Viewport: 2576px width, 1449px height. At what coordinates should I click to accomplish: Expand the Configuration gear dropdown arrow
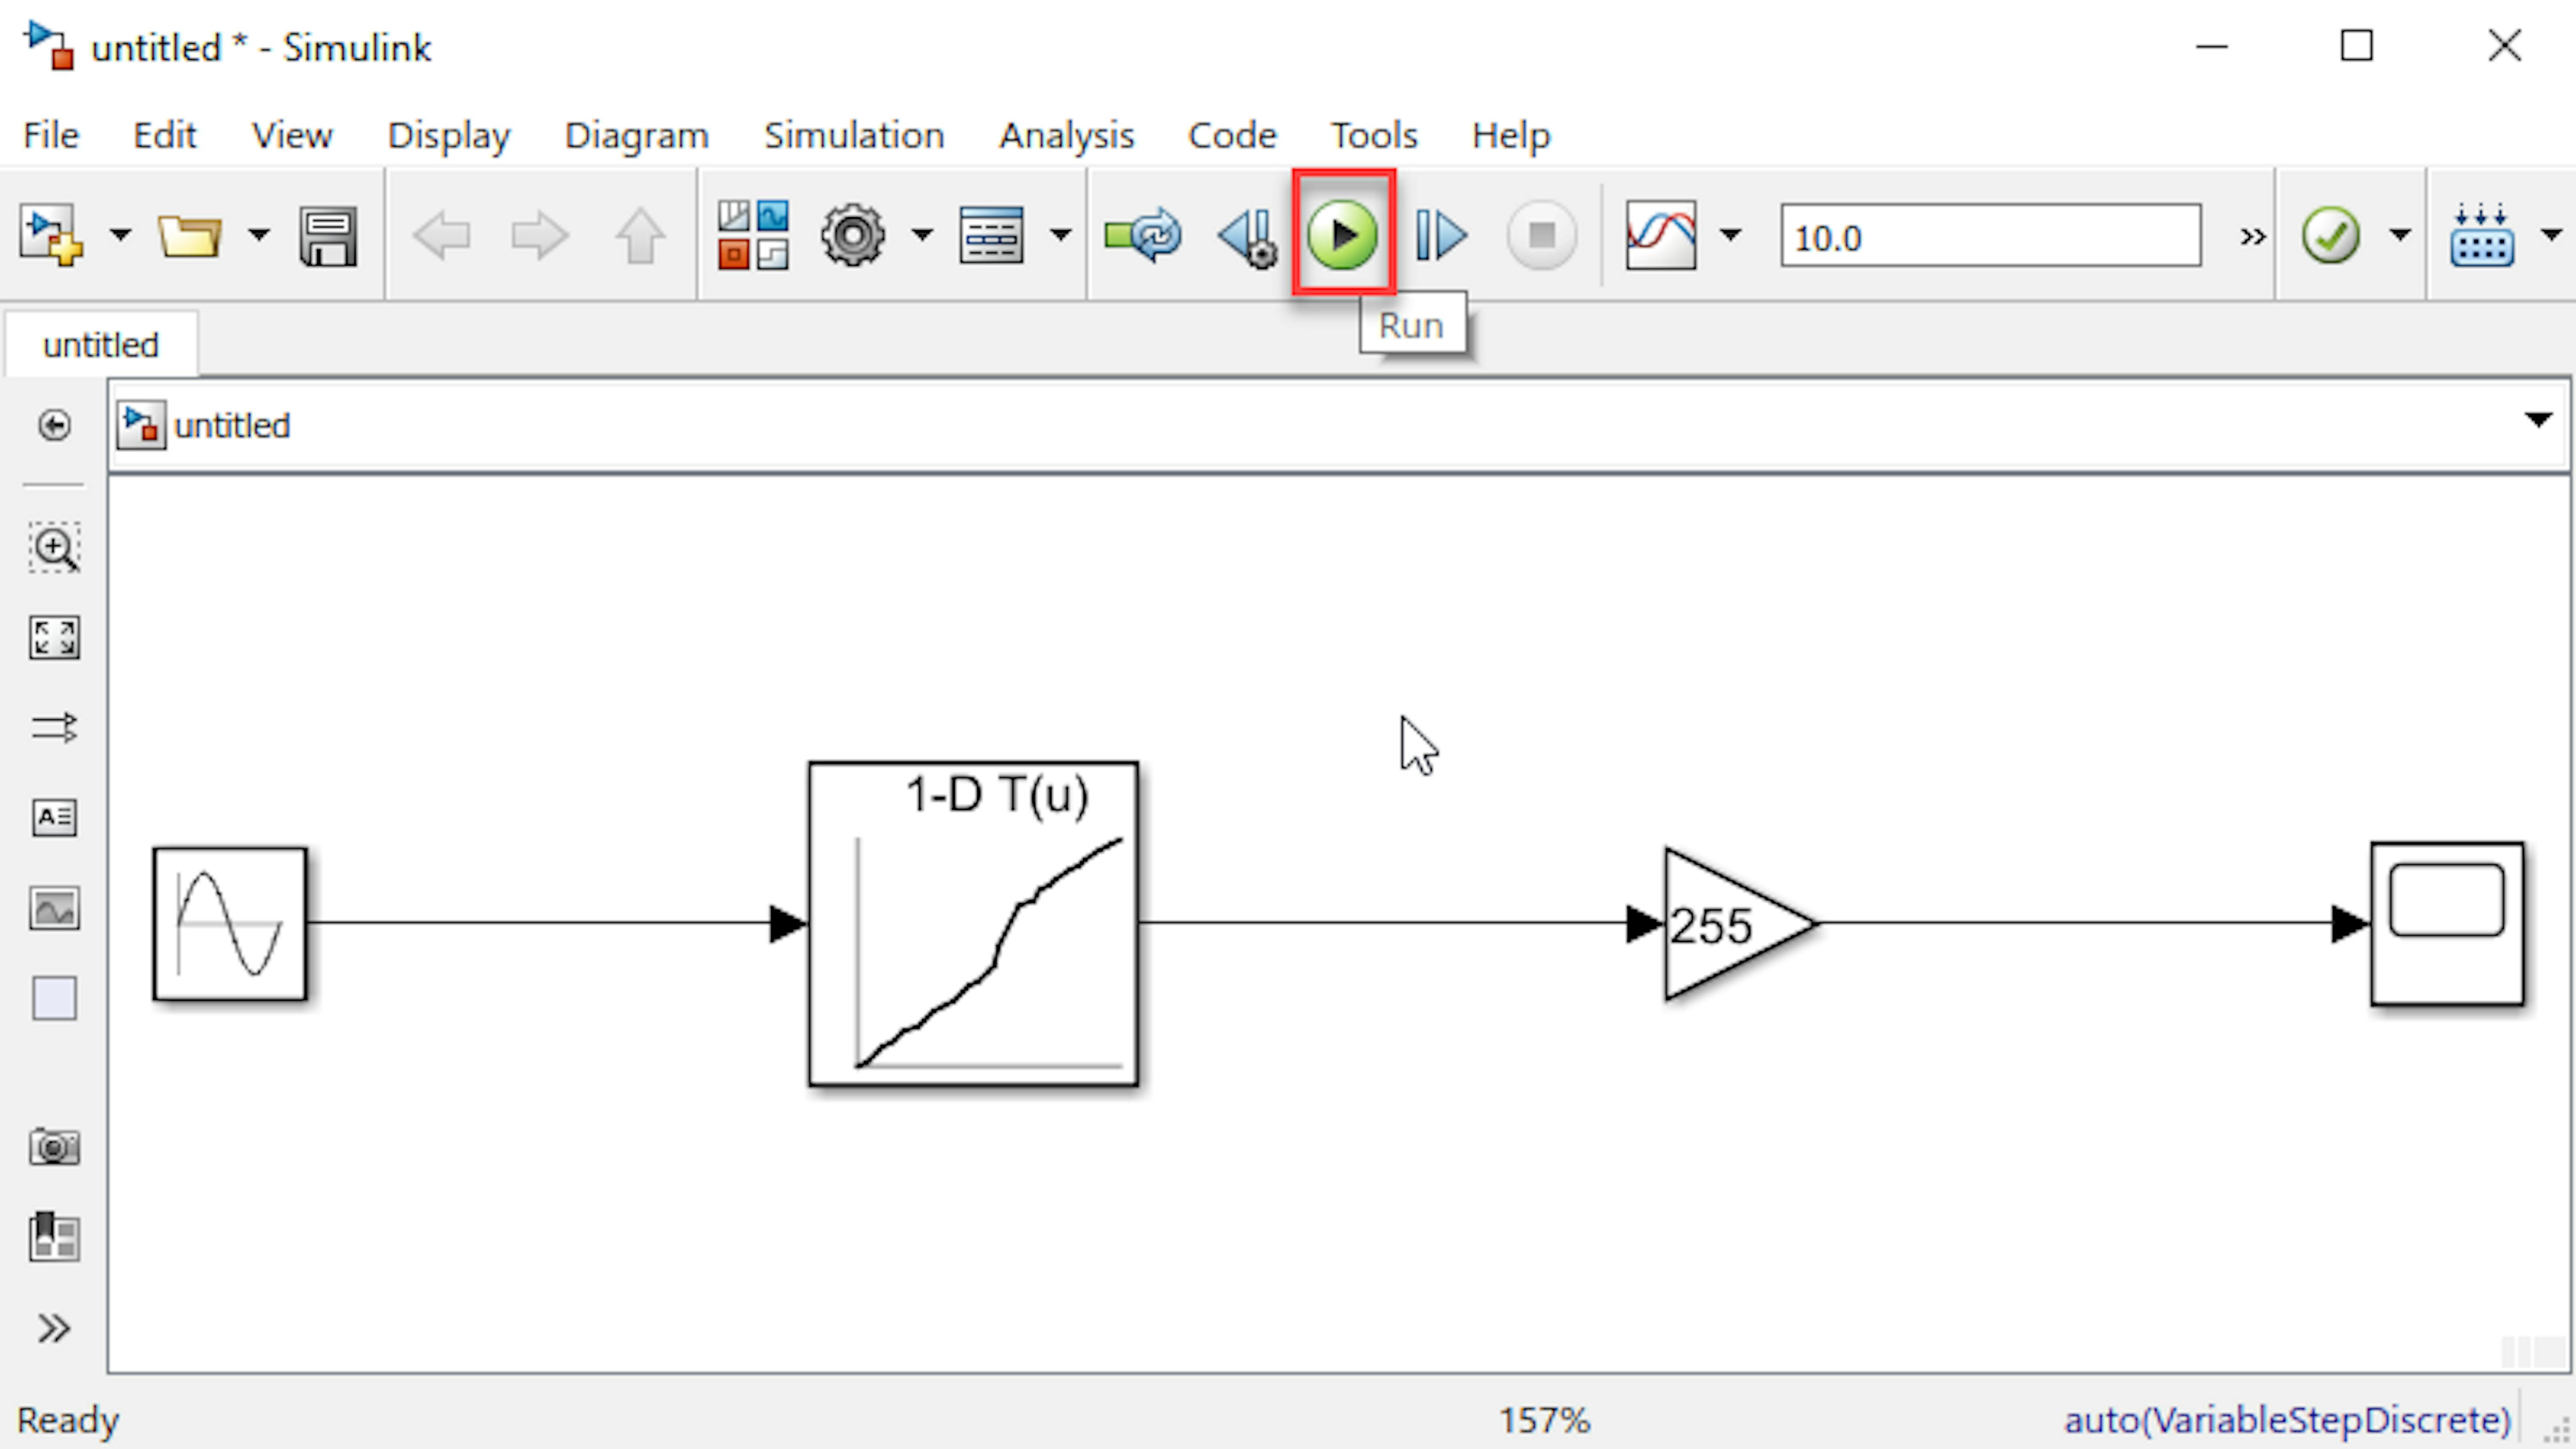coord(922,236)
